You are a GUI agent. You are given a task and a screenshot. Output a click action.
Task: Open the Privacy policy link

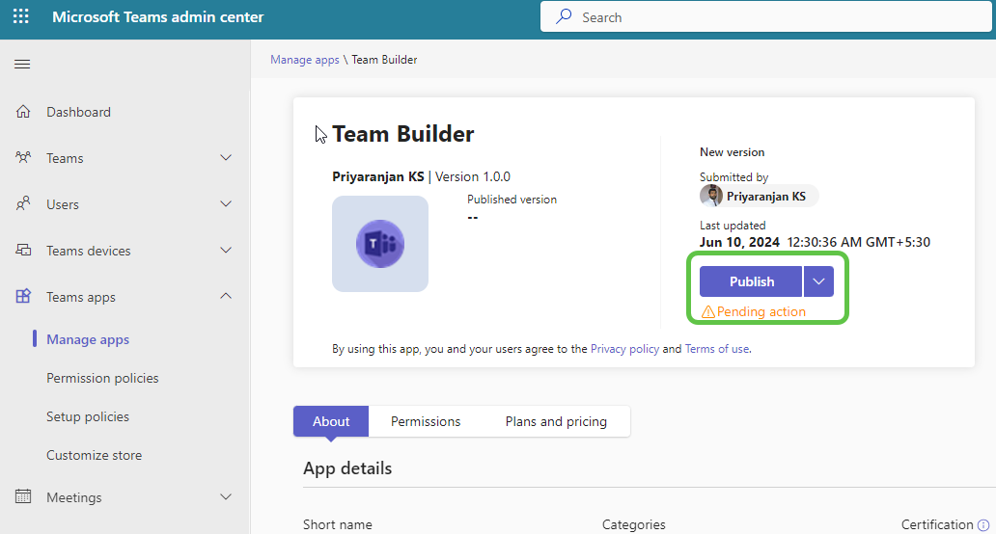click(x=625, y=349)
